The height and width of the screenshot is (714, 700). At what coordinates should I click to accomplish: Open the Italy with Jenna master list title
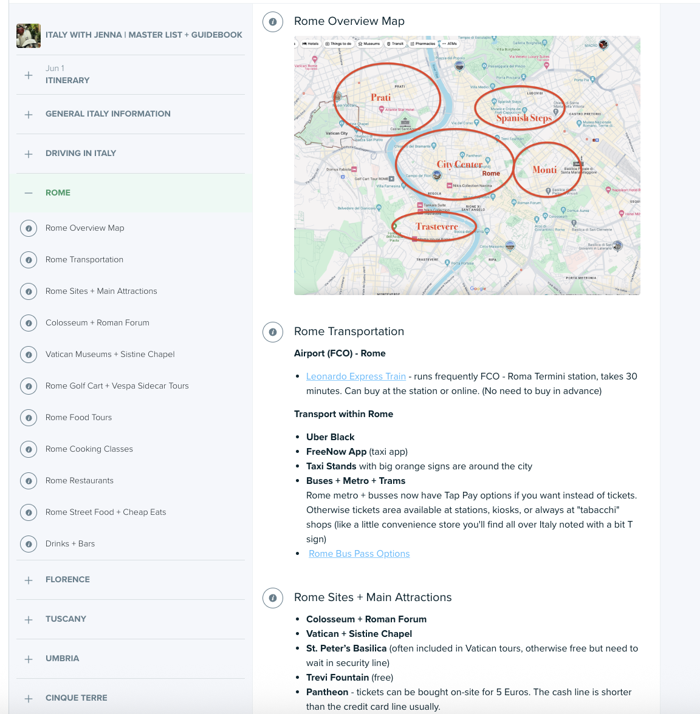(x=143, y=35)
